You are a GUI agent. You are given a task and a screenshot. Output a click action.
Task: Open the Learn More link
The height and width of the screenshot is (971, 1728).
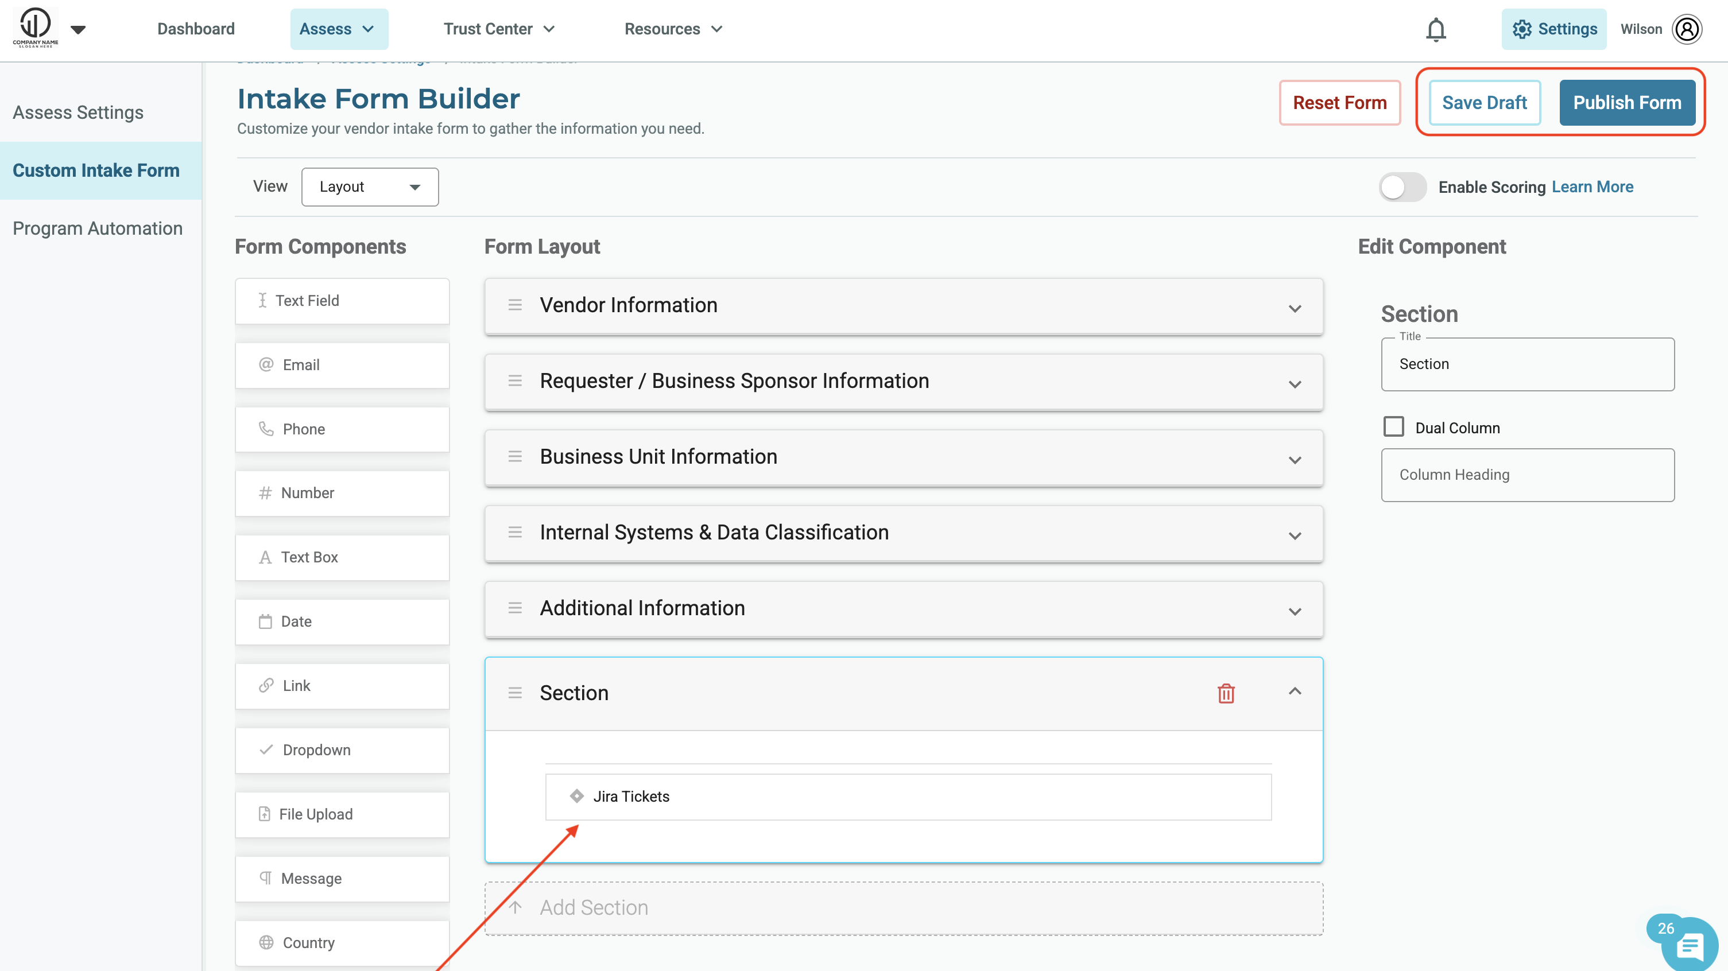click(1592, 187)
